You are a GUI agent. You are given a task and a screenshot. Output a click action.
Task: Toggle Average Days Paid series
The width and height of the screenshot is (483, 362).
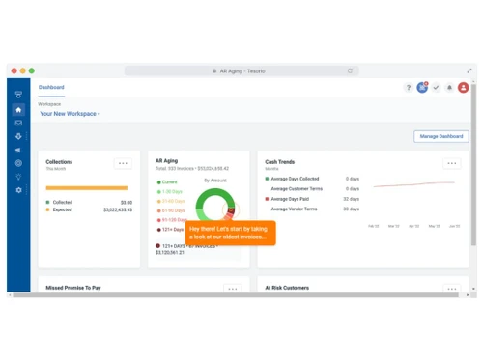[287, 199]
